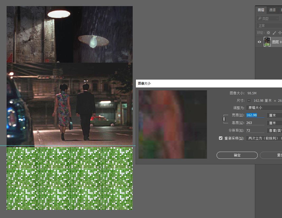The width and height of the screenshot is (282, 218).
Task: Lock transparent pixels in Layers panel
Action: coord(268,33)
